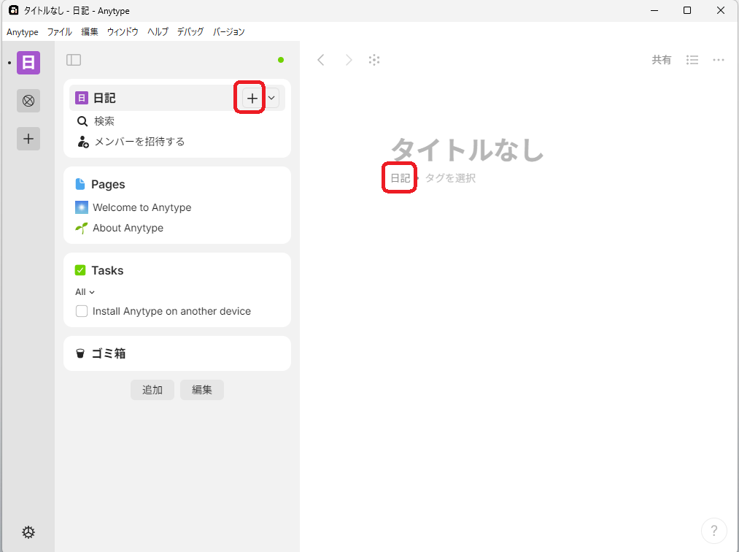Click the 編集 button below the widgets
The image size is (739, 552).
[x=202, y=390]
